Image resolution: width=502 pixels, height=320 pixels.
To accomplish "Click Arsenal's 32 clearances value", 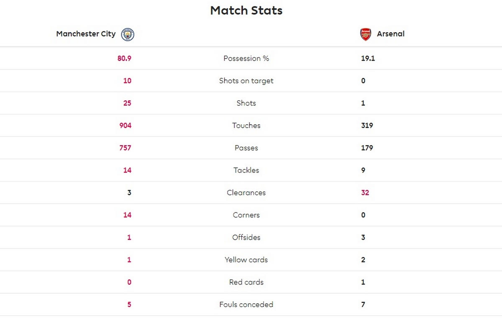I will (x=365, y=193).
